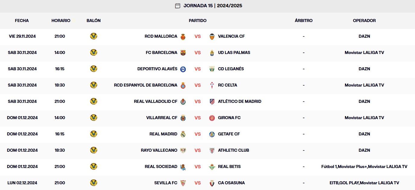This screenshot has height=190, width=415.
Task: Click the Athletic Club crest
Action: click(x=212, y=150)
